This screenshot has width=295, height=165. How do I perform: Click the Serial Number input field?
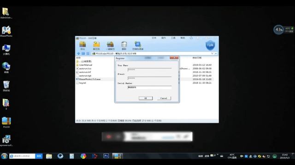[x=149, y=88]
